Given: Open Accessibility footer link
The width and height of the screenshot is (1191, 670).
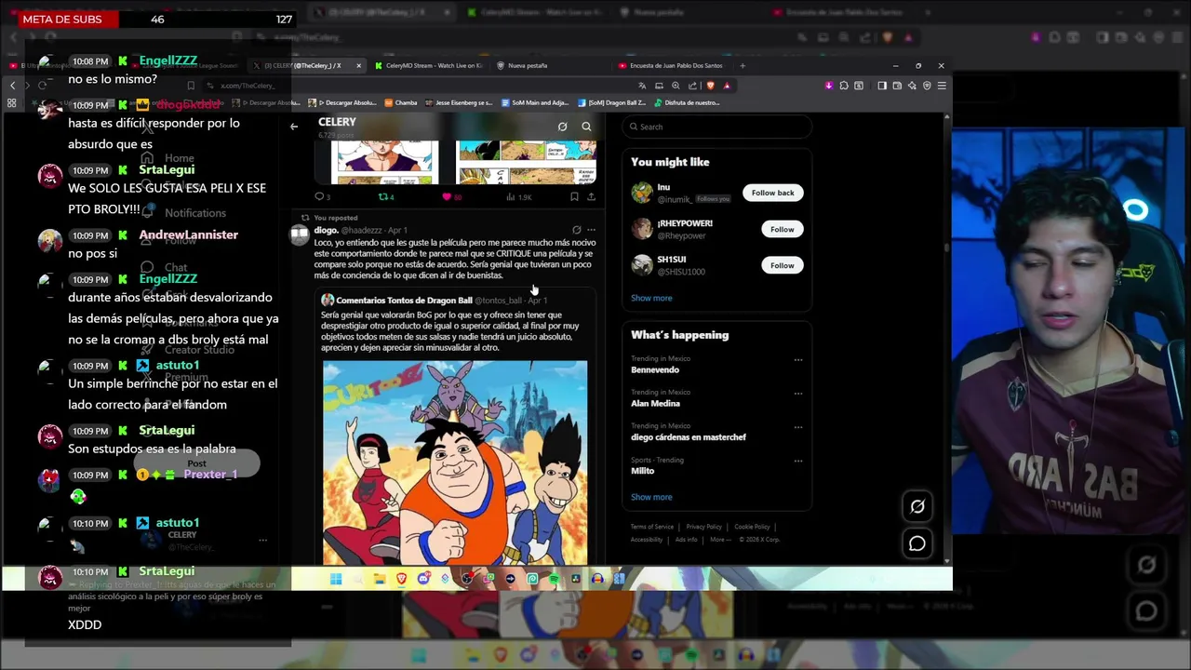Looking at the screenshot, I should pos(647,540).
